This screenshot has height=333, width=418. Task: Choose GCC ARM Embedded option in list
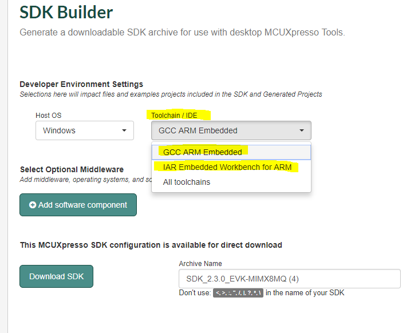tap(231, 152)
